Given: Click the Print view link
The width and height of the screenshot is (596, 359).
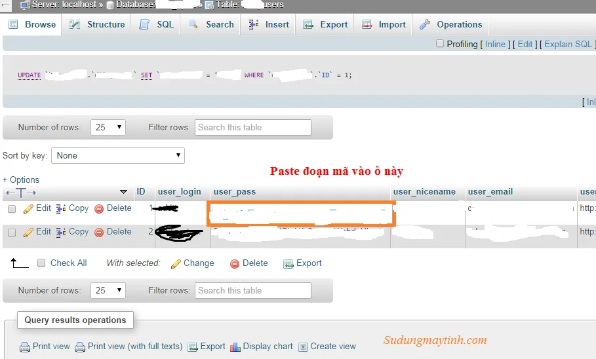Looking at the screenshot, I should (45, 347).
